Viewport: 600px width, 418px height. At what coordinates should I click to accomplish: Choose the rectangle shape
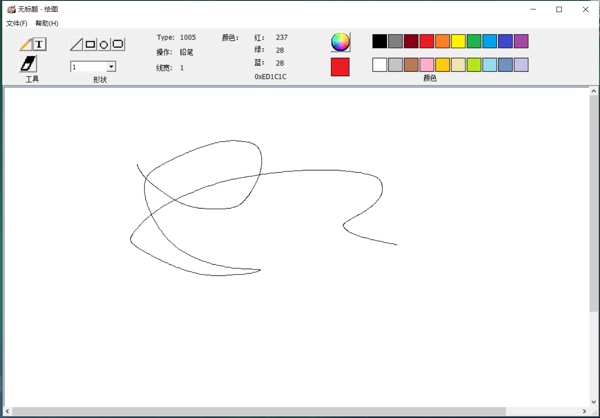pyautogui.click(x=90, y=44)
